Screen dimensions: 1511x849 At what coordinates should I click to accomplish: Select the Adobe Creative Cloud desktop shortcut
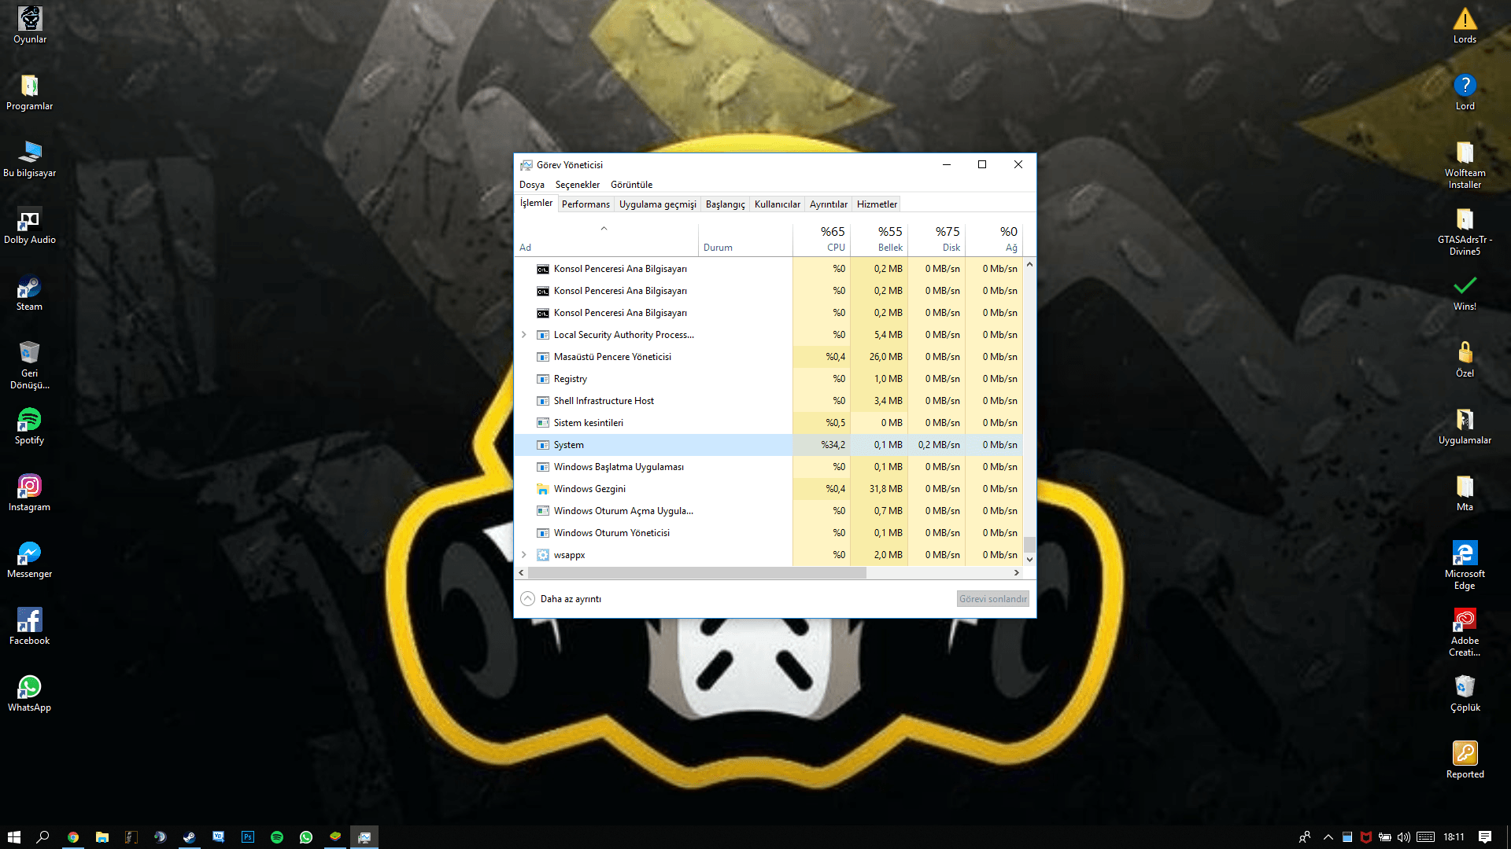coord(1465,631)
